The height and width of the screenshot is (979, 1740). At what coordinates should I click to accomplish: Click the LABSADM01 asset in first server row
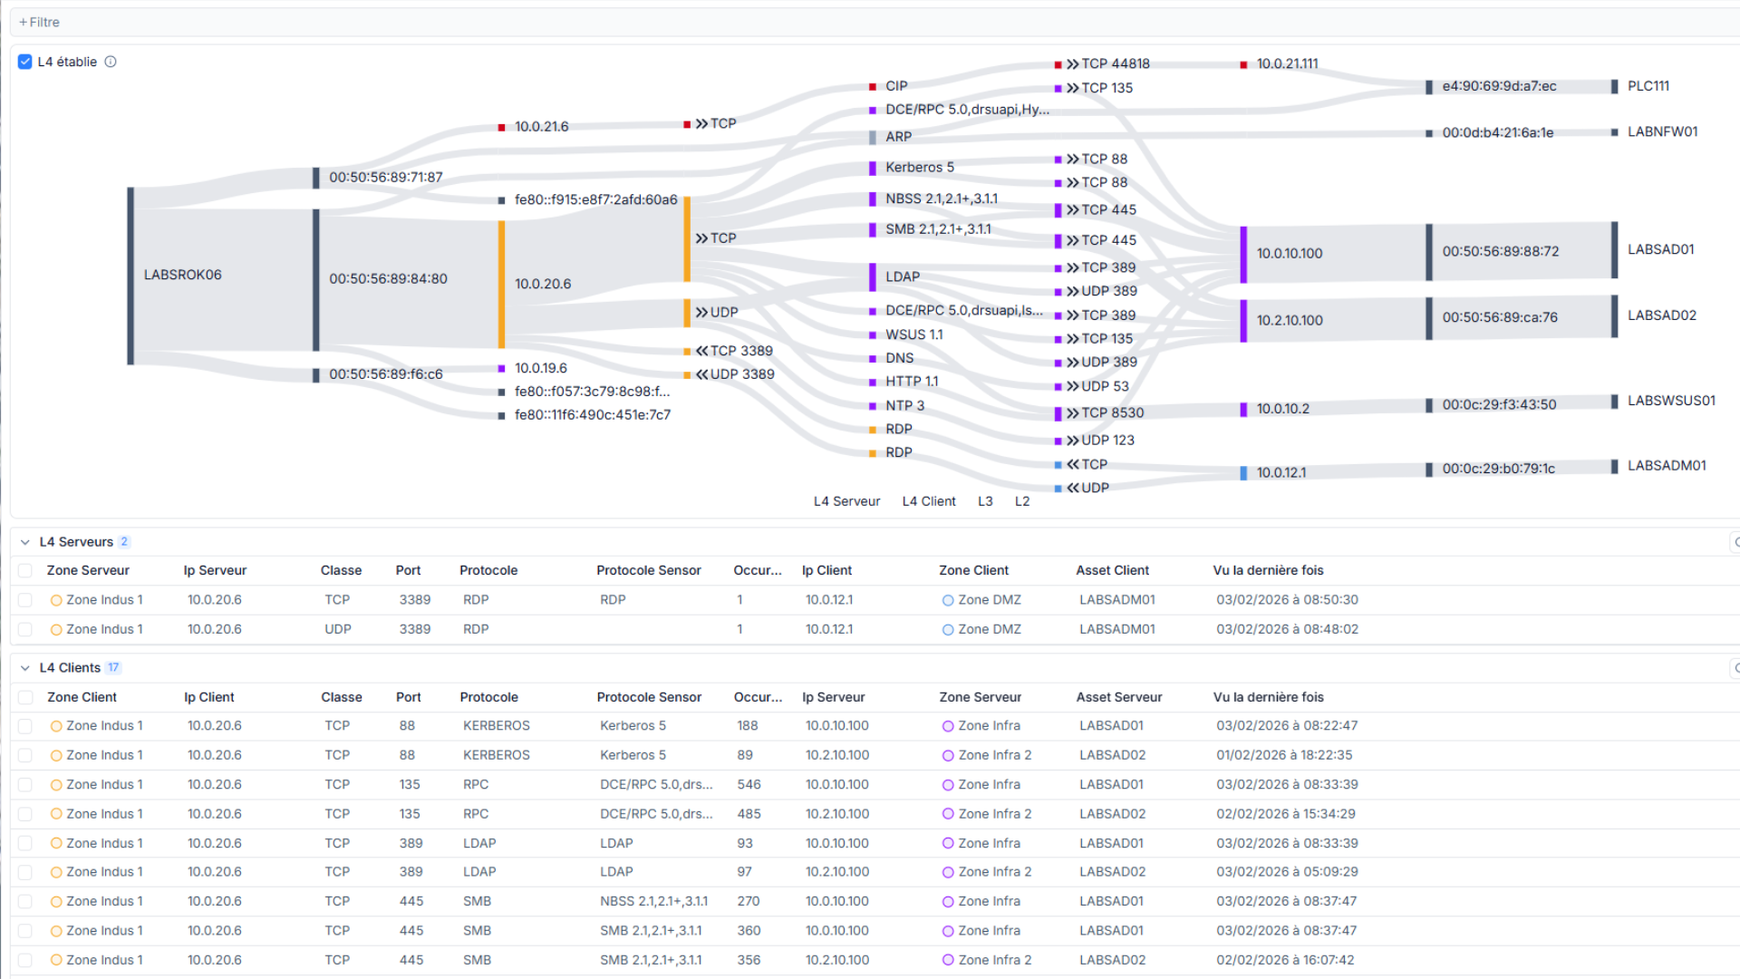[x=1116, y=600]
